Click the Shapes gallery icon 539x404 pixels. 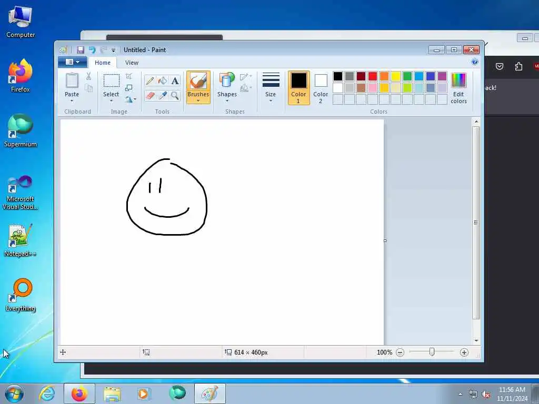click(226, 80)
